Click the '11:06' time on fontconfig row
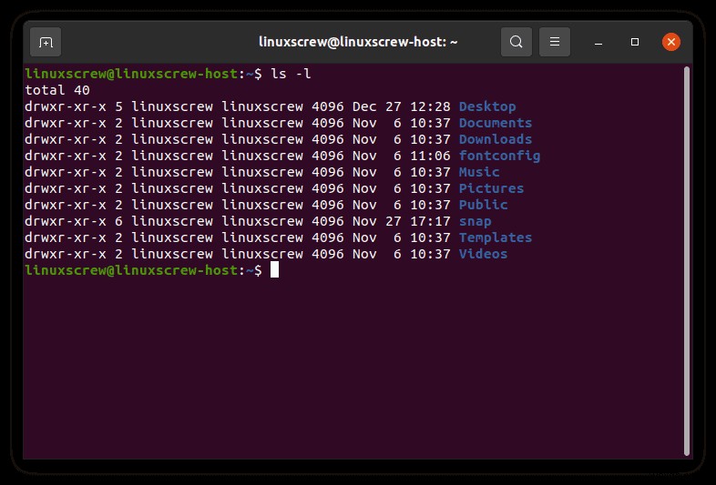Viewport: 716px width, 485px height. coord(430,156)
